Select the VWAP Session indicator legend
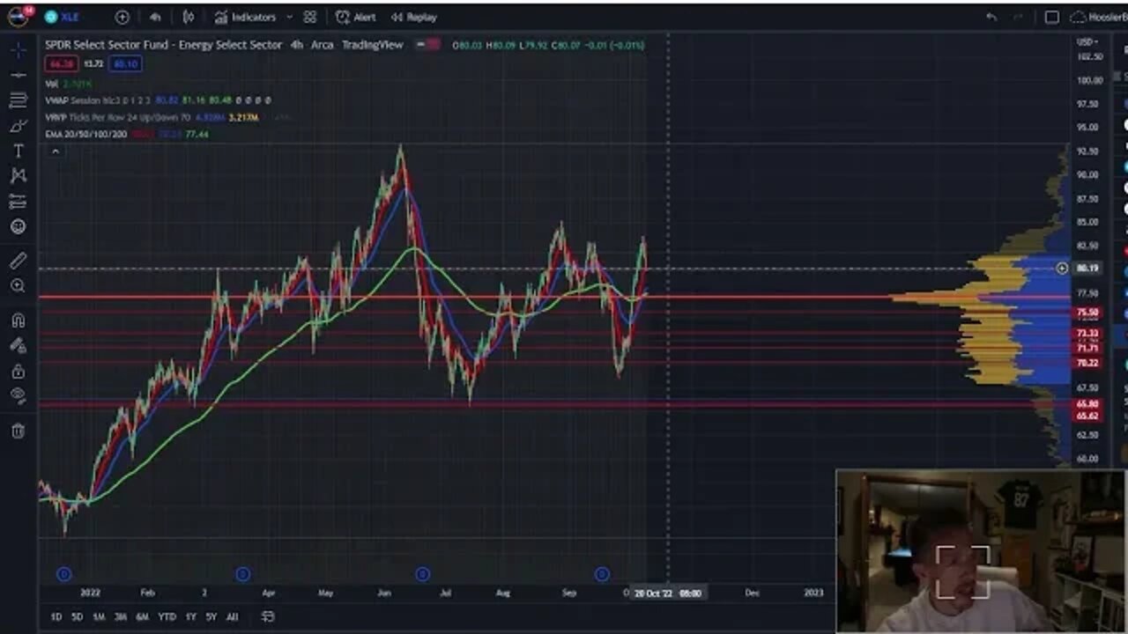The height and width of the screenshot is (634, 1128). pos(158,100)
